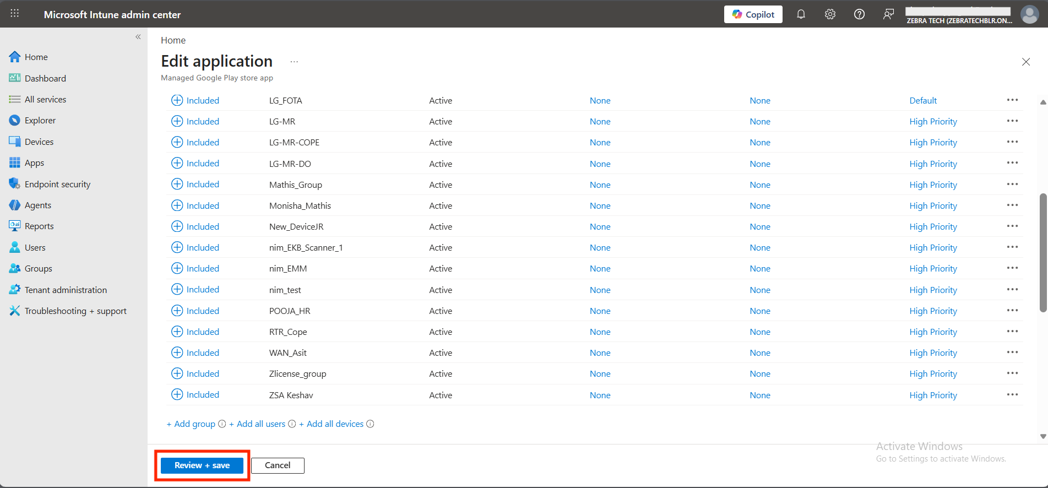Screen dimensions: 1048x488
Task: Open the more options menu for ZSA Keshav
Action: [x=1012, y=394]
